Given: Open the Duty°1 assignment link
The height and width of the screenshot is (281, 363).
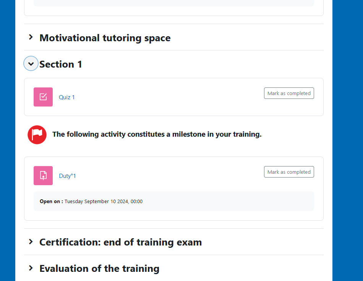Looking at the screenshot, I should tap(67, 176).
